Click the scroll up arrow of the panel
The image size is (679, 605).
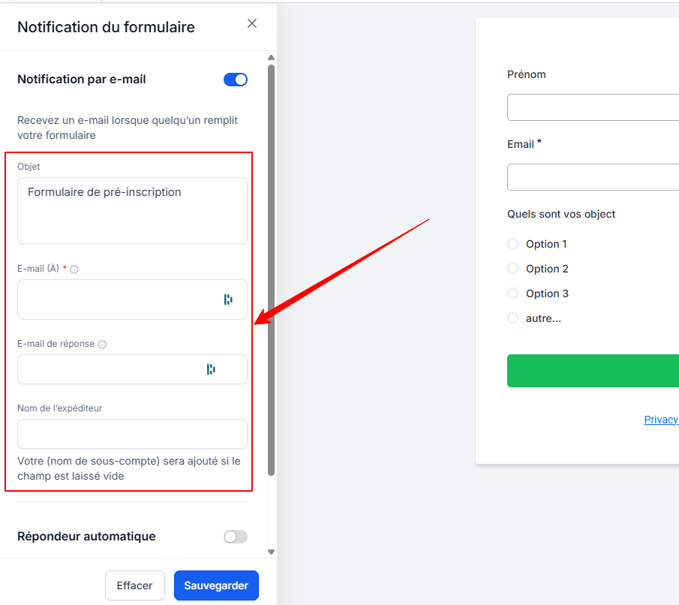coord(271,58)
